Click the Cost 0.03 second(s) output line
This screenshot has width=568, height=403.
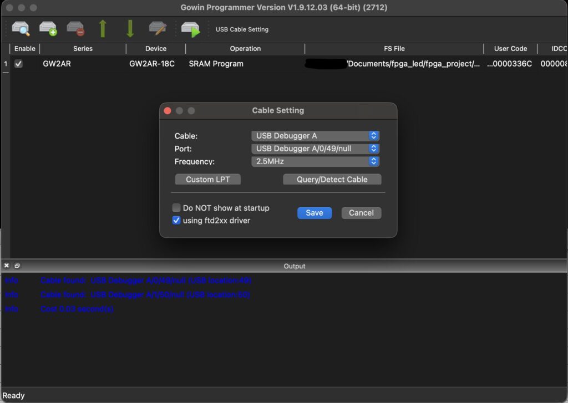(x=77, y=309)
